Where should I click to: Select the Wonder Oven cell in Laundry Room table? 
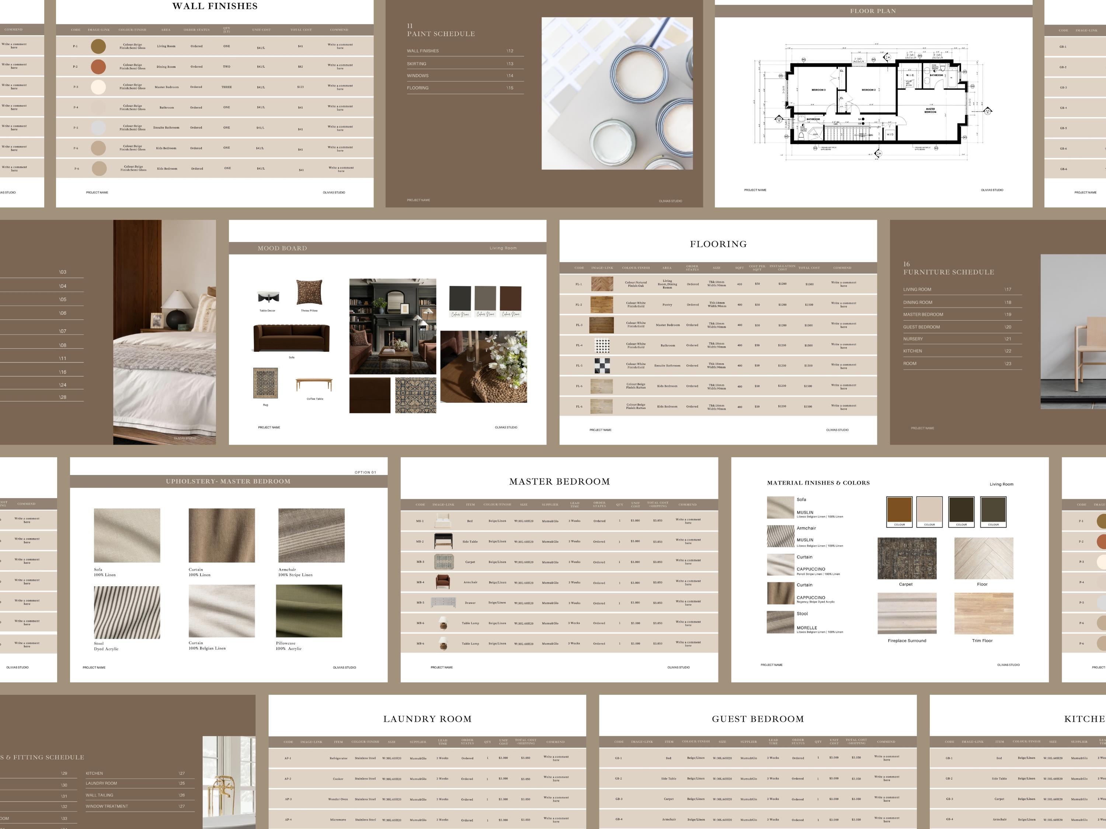(x=338, y=799)
